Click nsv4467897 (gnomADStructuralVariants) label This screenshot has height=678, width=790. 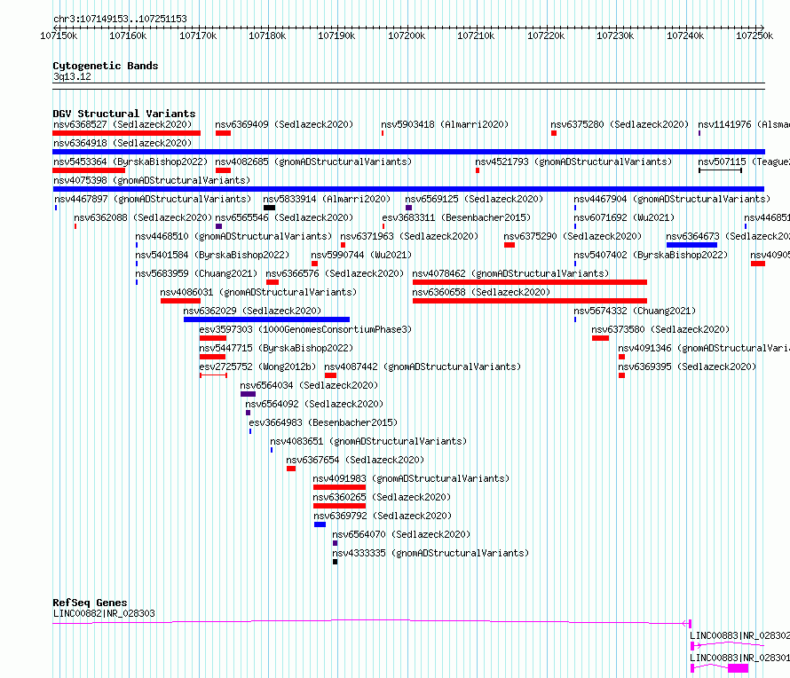[x=153, y=199]
